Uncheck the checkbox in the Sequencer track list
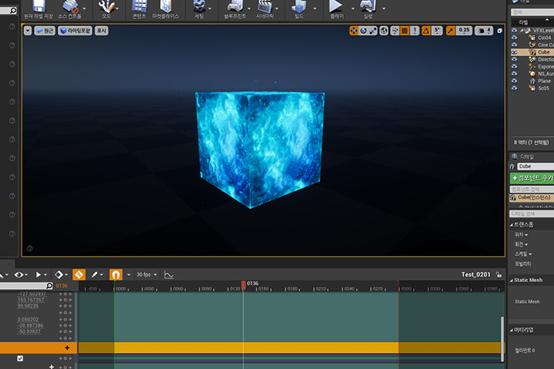This screenshot has width=554, height=369. click(20, 358)
